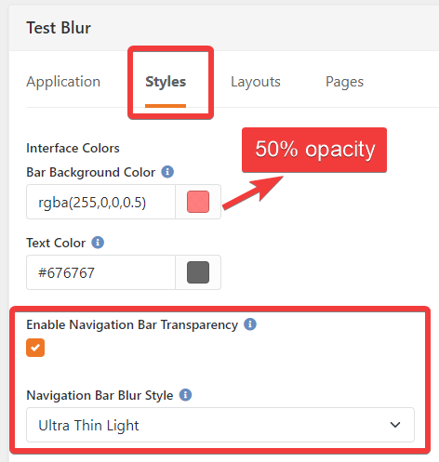Switch to the Application tab
Viewport: 439px width, 462px height.
pyautogui.click(x=63, y=82)
